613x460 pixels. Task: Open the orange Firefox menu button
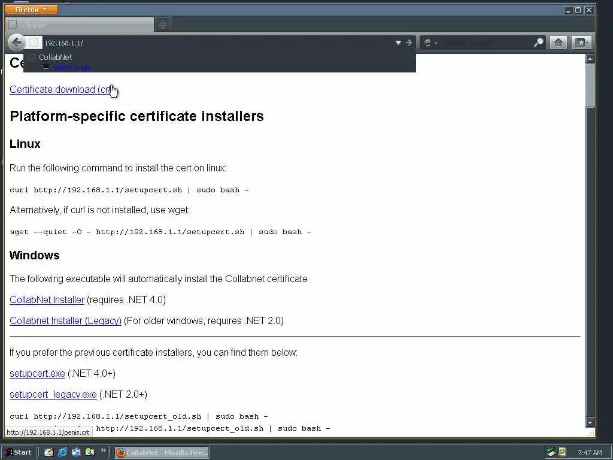pos(31,9)
